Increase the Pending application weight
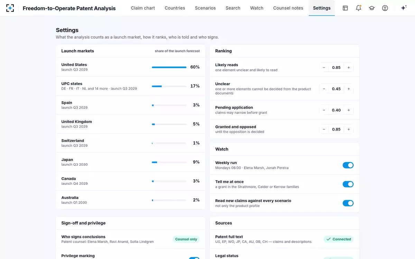This screenshot has width=415, height=259. coord(349,110)
